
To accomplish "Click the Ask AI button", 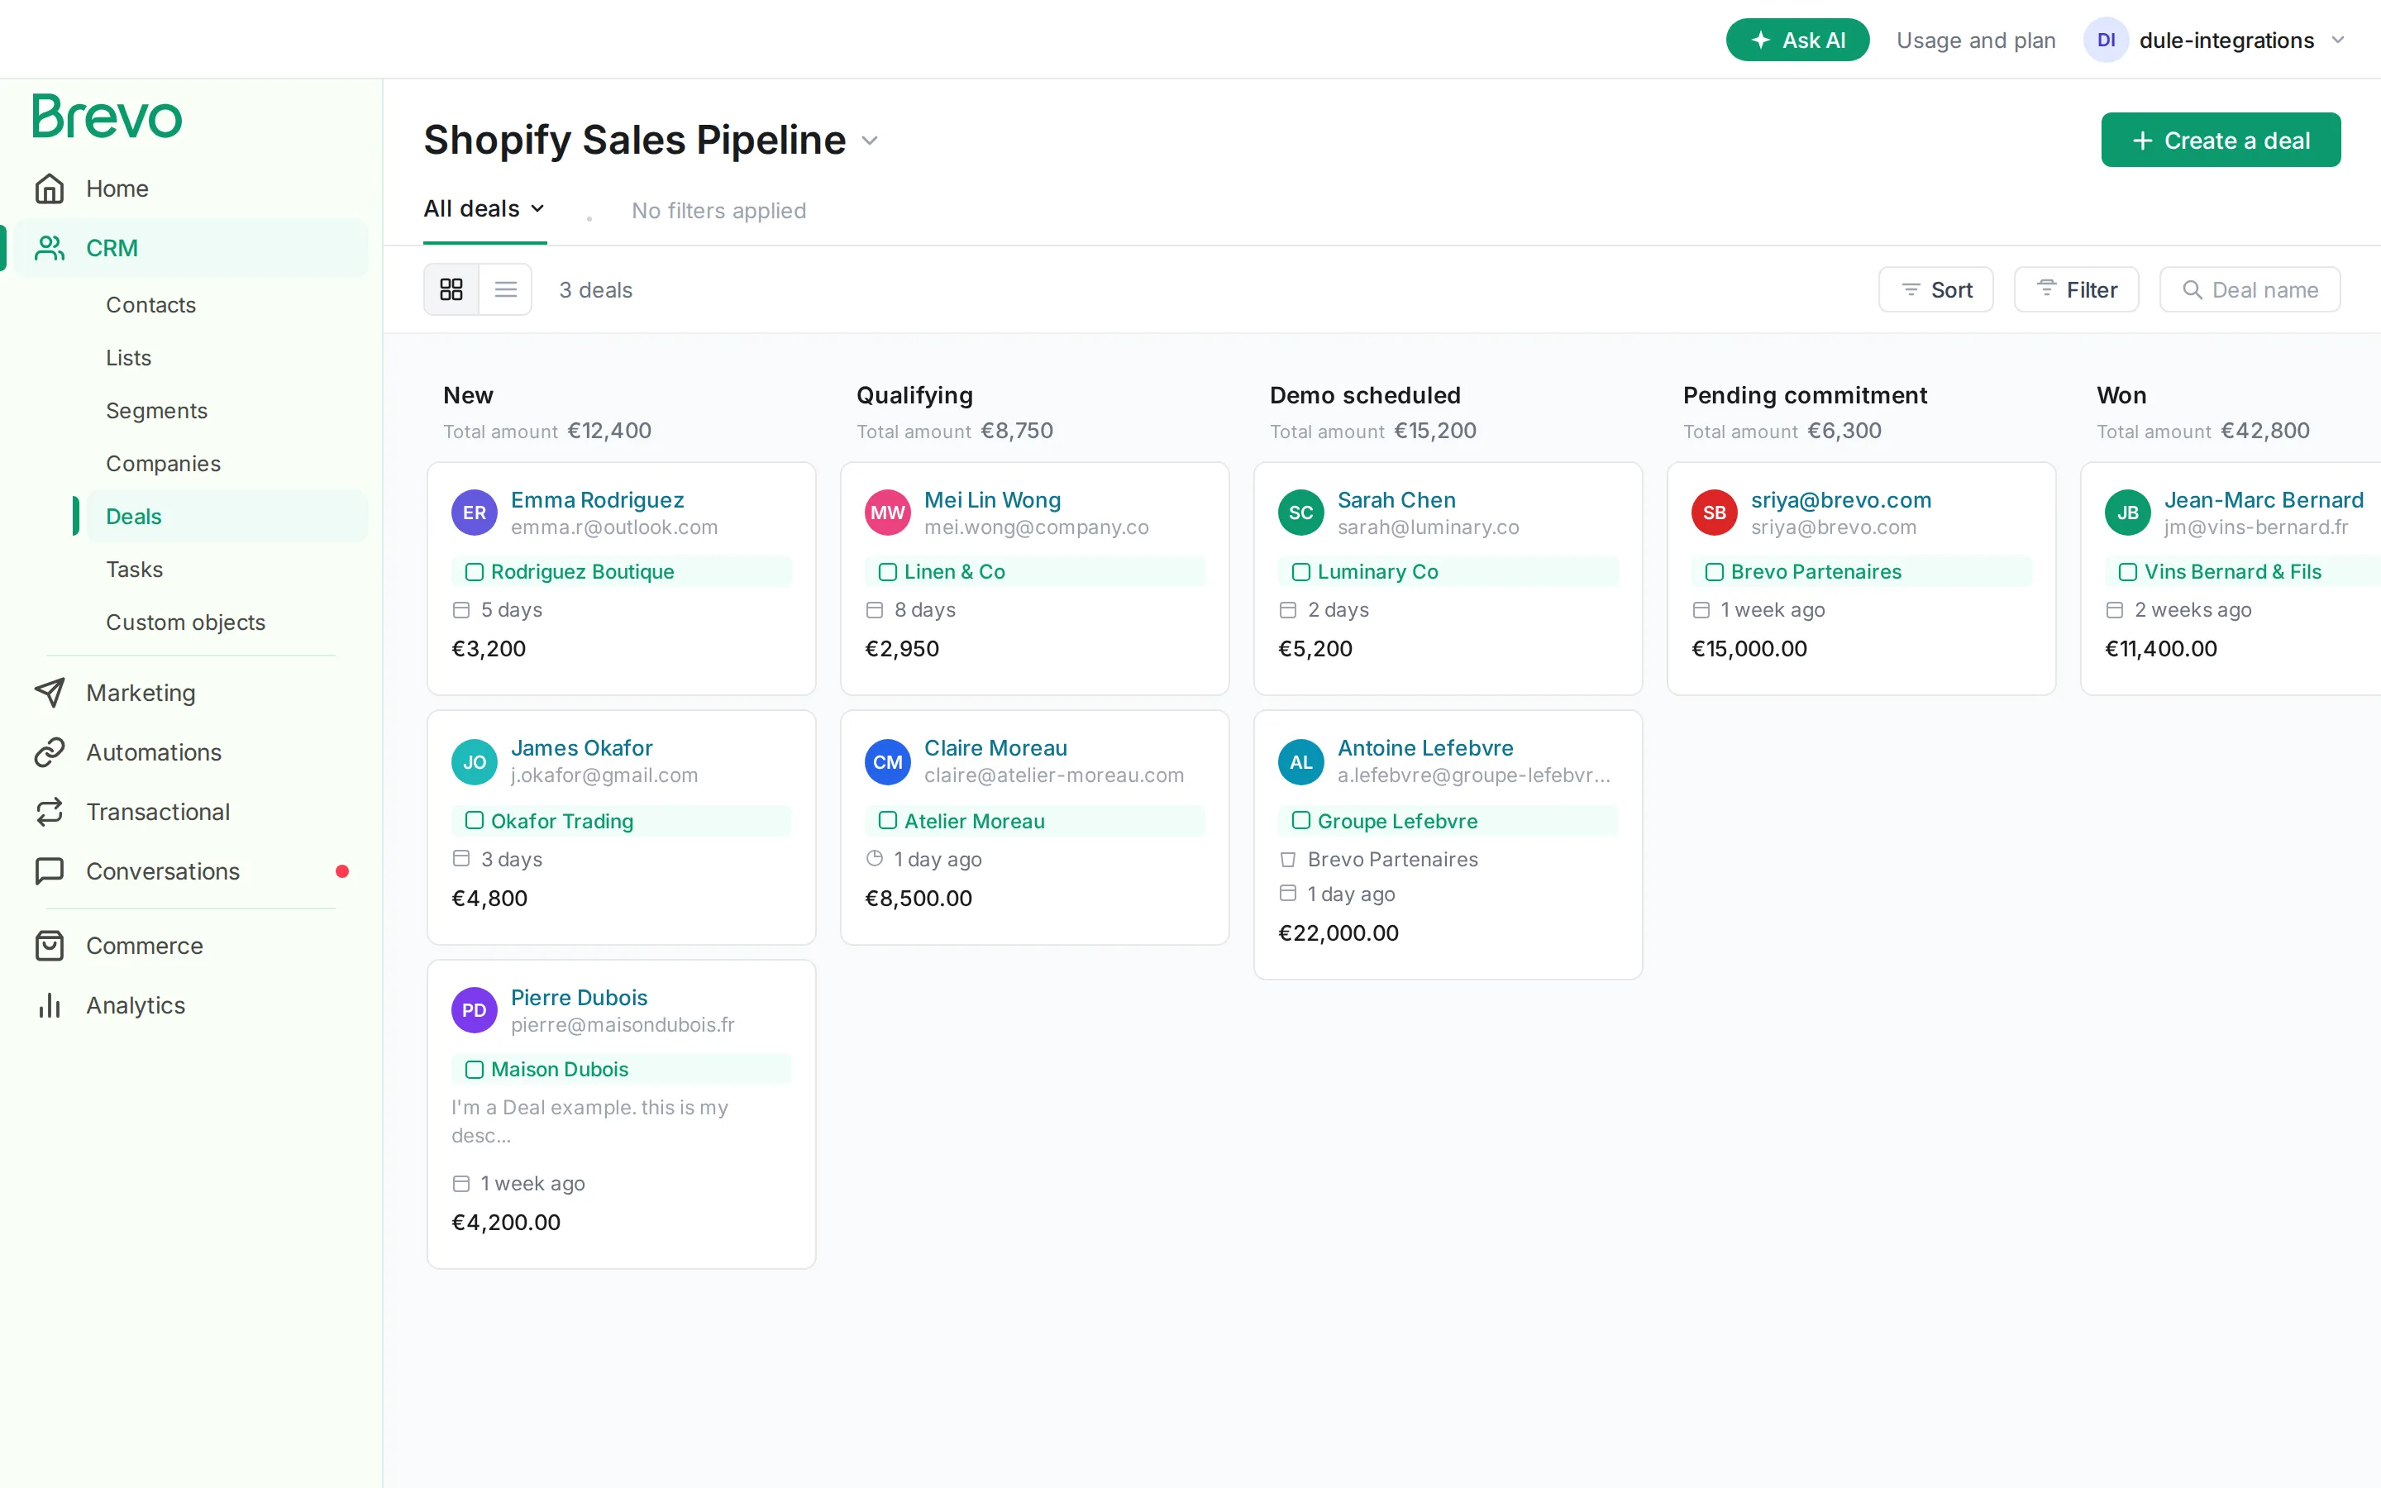I will coord(1796,41).
